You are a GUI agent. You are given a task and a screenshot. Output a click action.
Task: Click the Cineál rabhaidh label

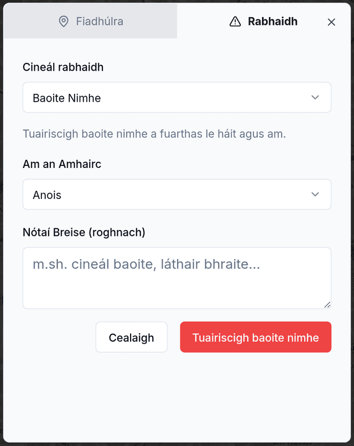(63, 67)
